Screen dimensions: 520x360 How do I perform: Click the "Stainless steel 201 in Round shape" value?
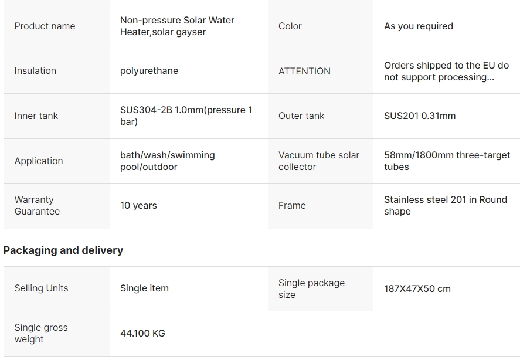click(x=445, y=205)
